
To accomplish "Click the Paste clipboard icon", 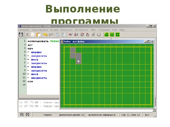I will 38,35.
